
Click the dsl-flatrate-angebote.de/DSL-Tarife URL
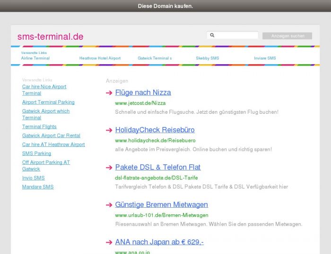coord(156,178)
